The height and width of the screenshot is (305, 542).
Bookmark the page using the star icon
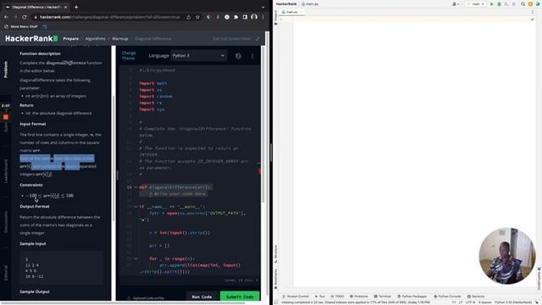(x=197, y=17)
